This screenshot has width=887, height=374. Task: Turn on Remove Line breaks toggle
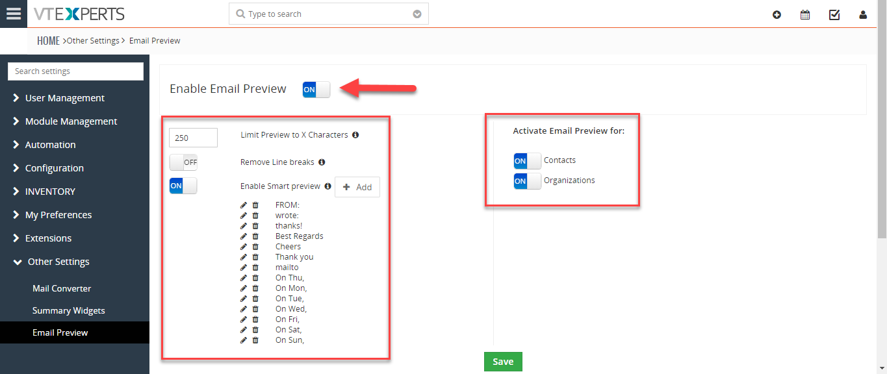(183, 162)
